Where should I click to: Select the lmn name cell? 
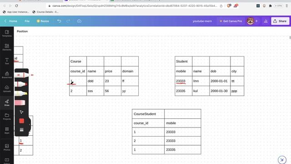[x=201, y=81]
